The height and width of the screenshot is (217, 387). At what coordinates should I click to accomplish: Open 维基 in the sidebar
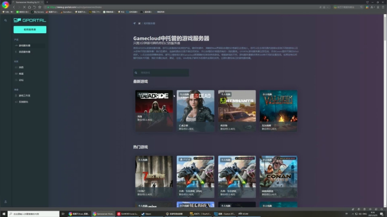pyautogui.click(x=21, y=74)
